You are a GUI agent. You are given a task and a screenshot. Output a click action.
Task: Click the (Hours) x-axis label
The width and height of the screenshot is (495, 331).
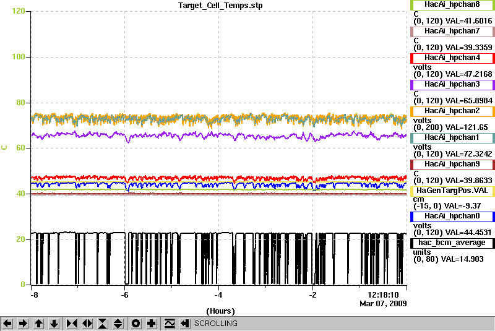220,311
